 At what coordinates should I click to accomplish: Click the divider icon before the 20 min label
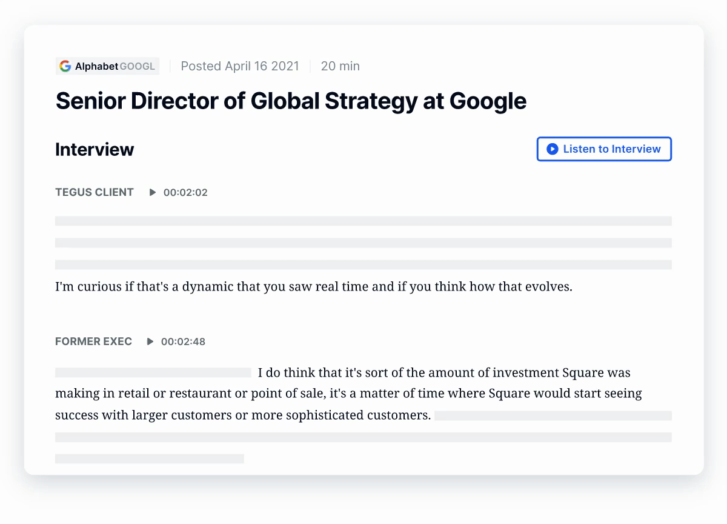(310, 66)
